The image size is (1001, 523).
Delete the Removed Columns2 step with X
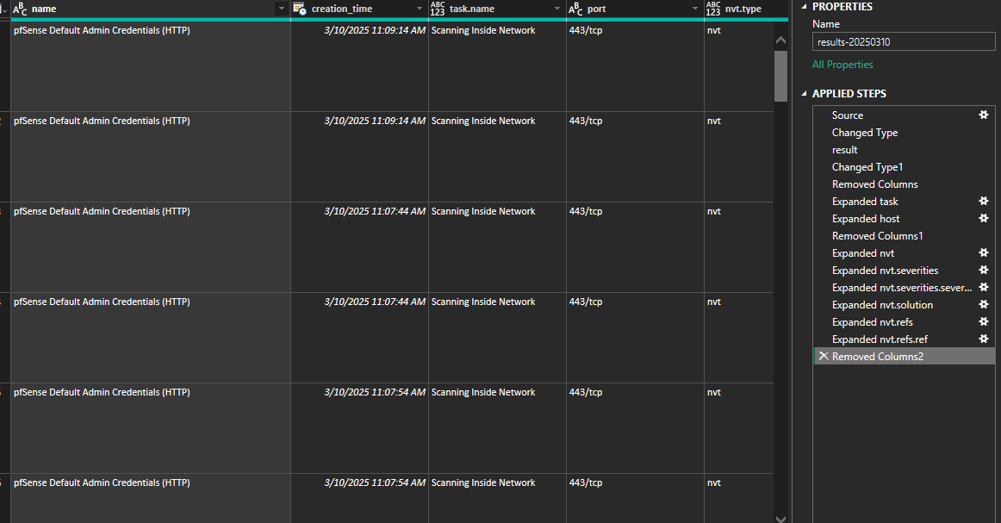[824, 357]
